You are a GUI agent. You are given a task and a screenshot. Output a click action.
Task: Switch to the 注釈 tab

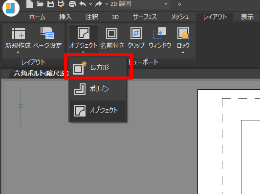(92, 17)
